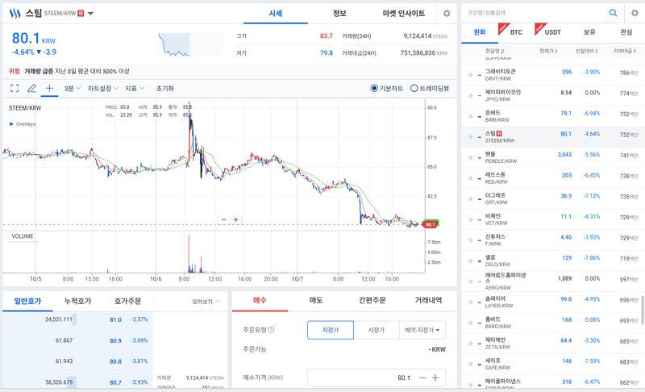The width and height of the screenshot is (645, 392).
Task: Select 보유 holdings tab
Action: [589, 32]
